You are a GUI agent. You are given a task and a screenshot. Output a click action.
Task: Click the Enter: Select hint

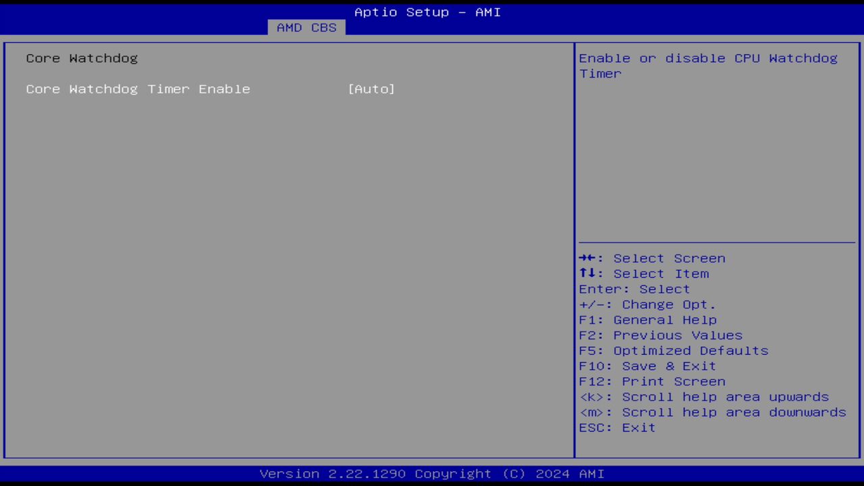[634, 289]
